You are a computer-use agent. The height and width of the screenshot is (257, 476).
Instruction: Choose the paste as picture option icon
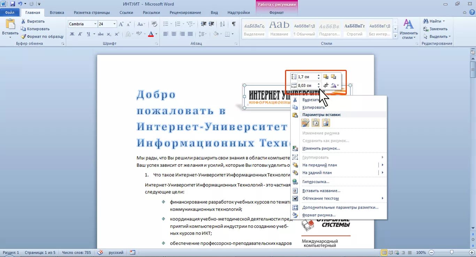[326, 122]
